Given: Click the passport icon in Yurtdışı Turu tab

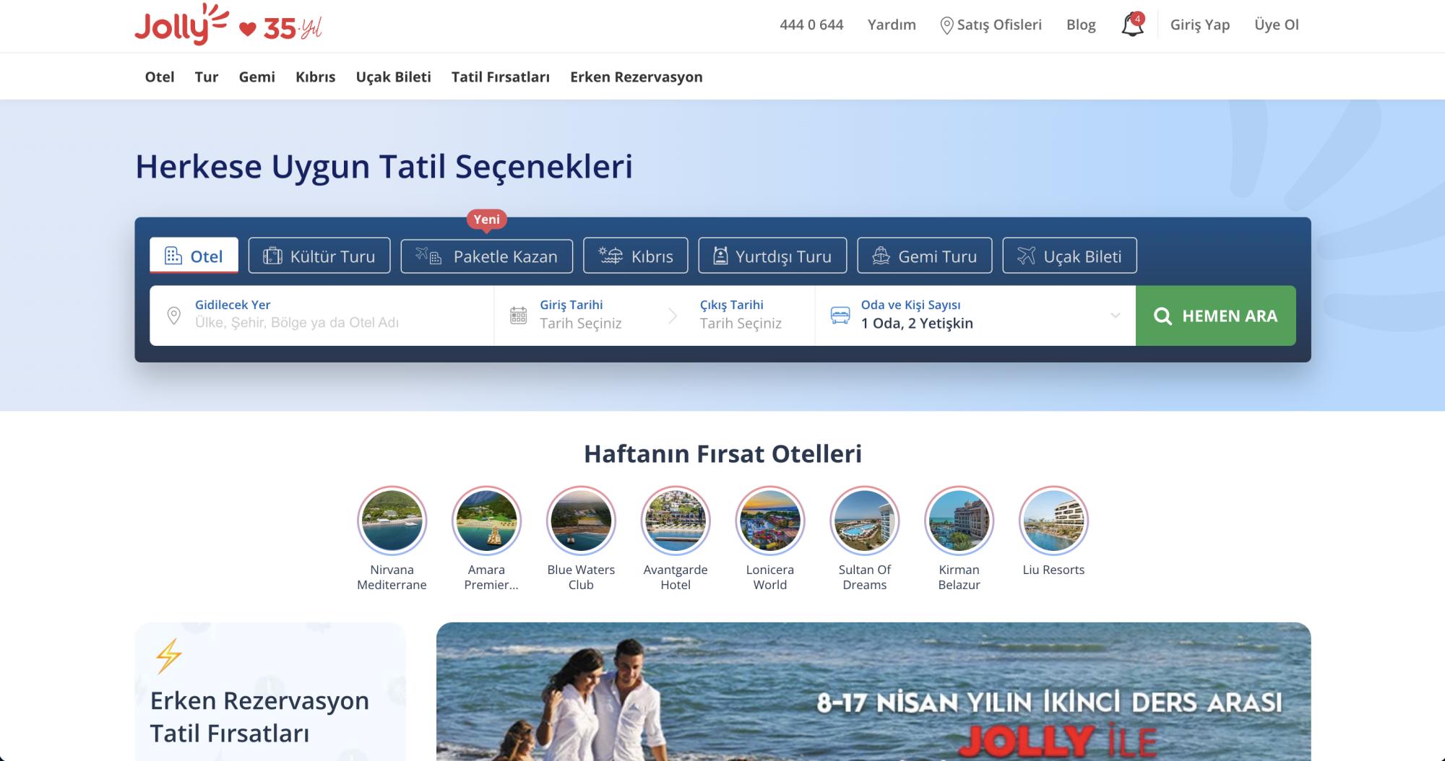Looking at the screenshot, I should coord(720,256).
